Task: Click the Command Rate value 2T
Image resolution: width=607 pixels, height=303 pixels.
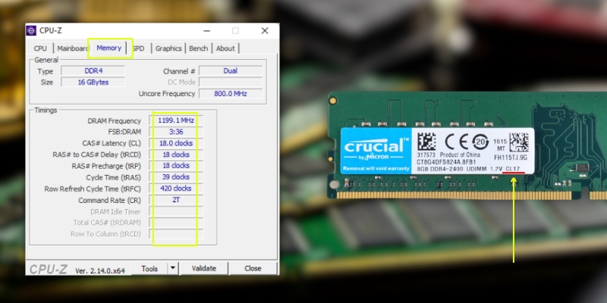Action: (x=176, y=200)
